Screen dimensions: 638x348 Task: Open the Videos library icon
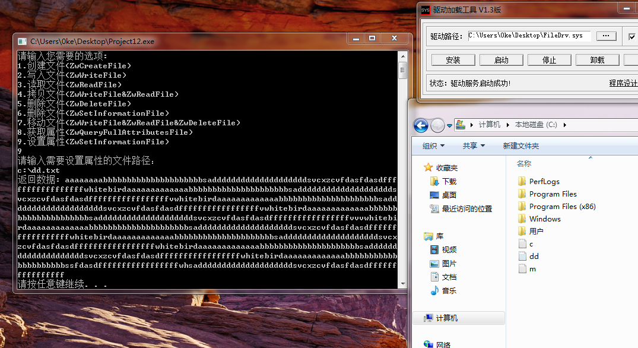[x=434, y=249]
